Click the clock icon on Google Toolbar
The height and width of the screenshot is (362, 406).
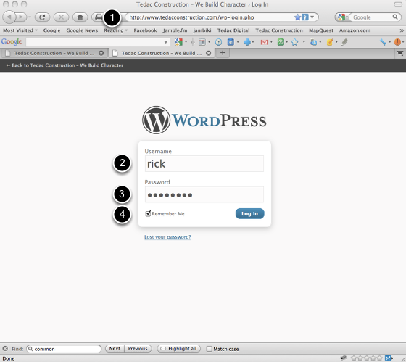pyautogui.click(x=218, y=42)
